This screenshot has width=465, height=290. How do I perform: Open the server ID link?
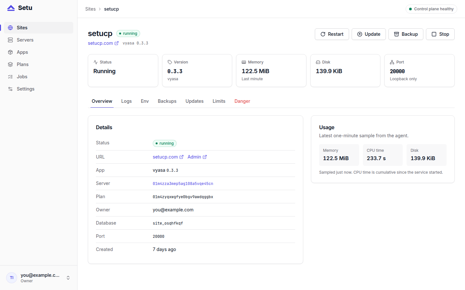point(183,184)
